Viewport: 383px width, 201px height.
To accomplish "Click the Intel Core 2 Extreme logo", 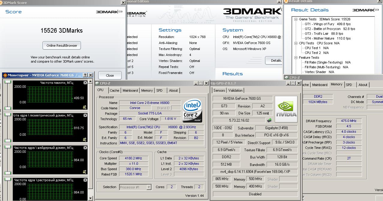I will coord(192,111).
